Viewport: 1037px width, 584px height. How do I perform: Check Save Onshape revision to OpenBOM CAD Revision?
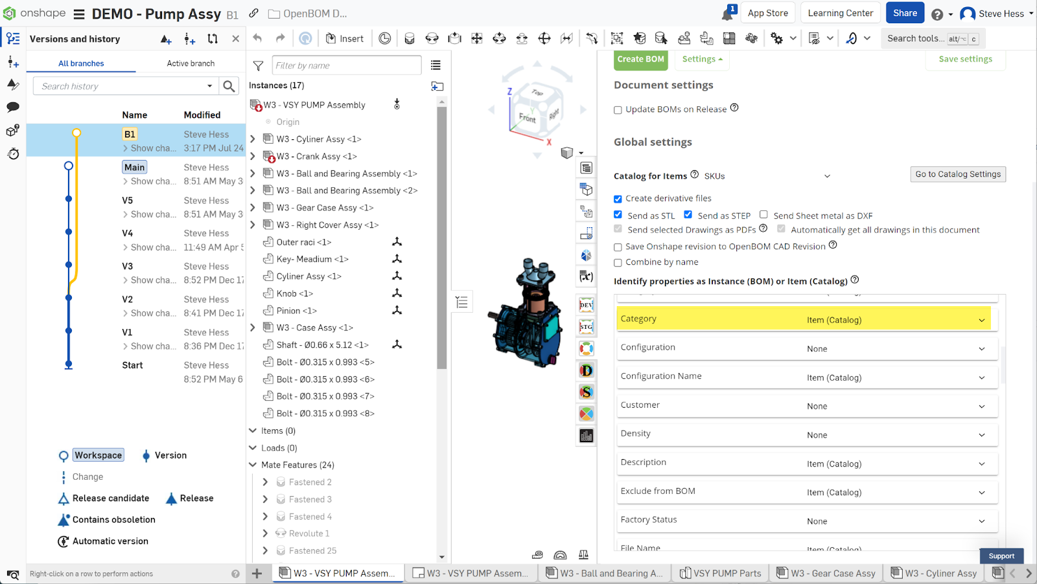tap(618, 247)
